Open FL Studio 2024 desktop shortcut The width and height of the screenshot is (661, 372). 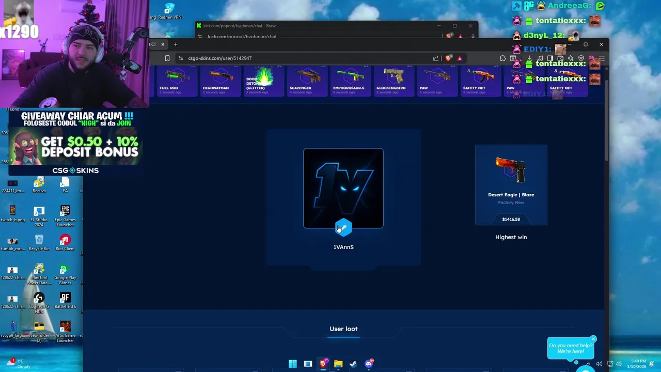(39, 216)
